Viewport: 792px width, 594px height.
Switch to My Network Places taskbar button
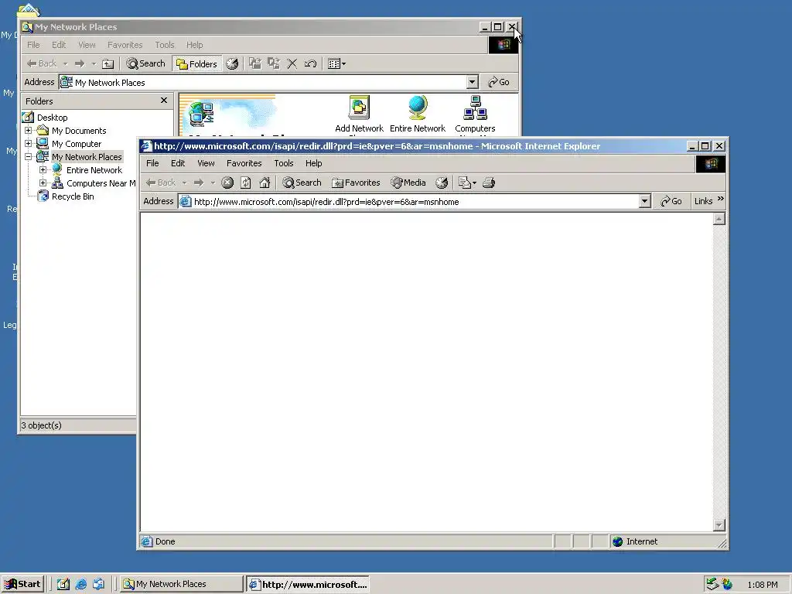[x=182, y=585]
